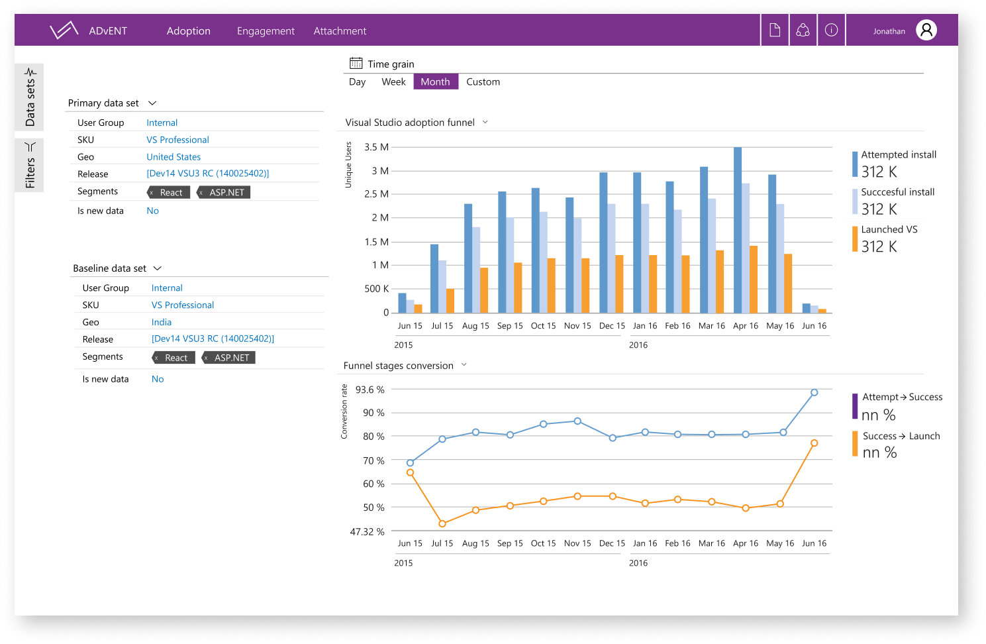Click the ADvENT app title
The height and width of the screenshot is (644, 986).
point(108,30)
